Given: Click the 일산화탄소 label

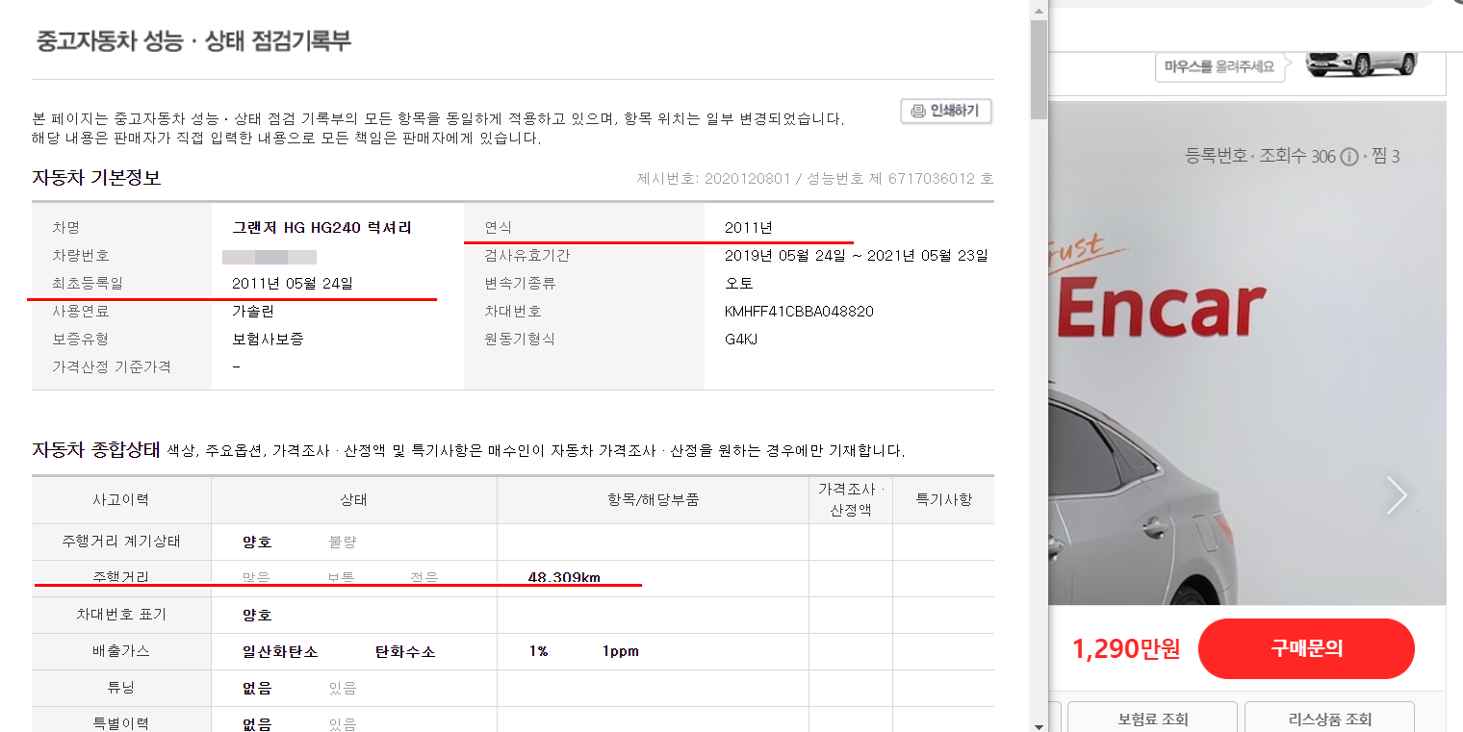Looking at the screenshot, I should 280,652.
